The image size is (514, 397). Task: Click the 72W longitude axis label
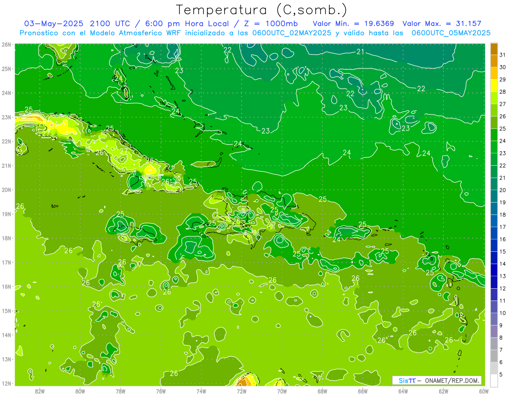click(242, 391)
